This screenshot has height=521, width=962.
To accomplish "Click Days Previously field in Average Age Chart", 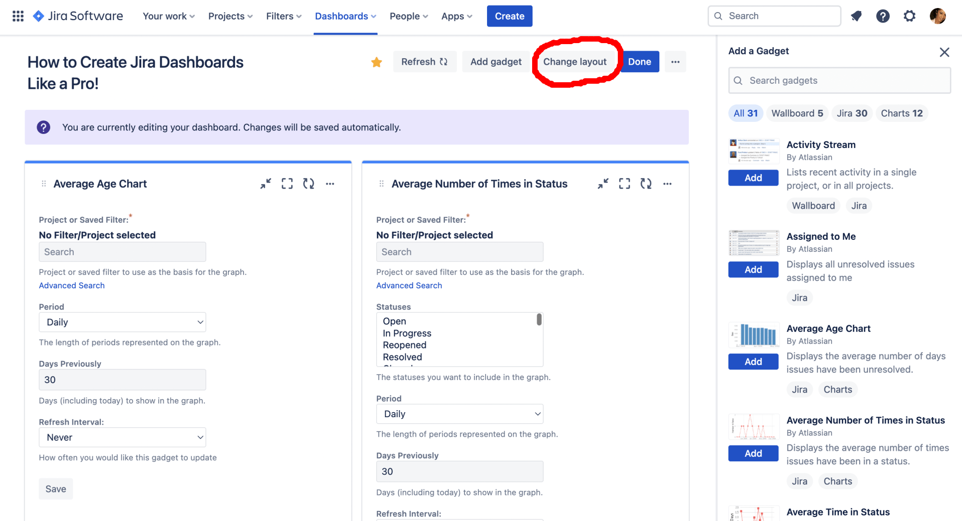I will (122, 380).
